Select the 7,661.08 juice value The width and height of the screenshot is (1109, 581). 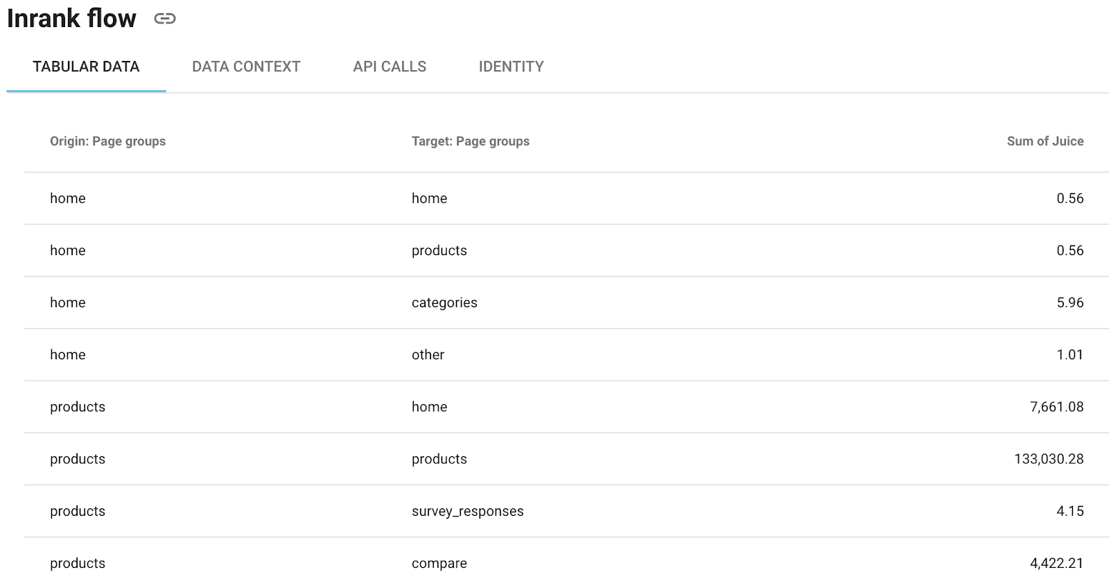point(1056,407)
